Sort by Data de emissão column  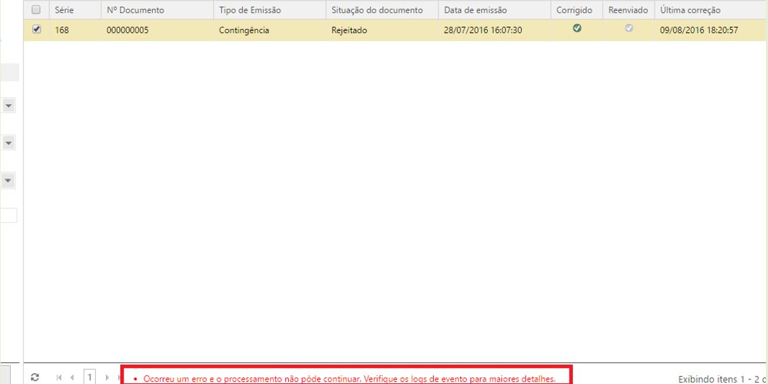point(475,10)
